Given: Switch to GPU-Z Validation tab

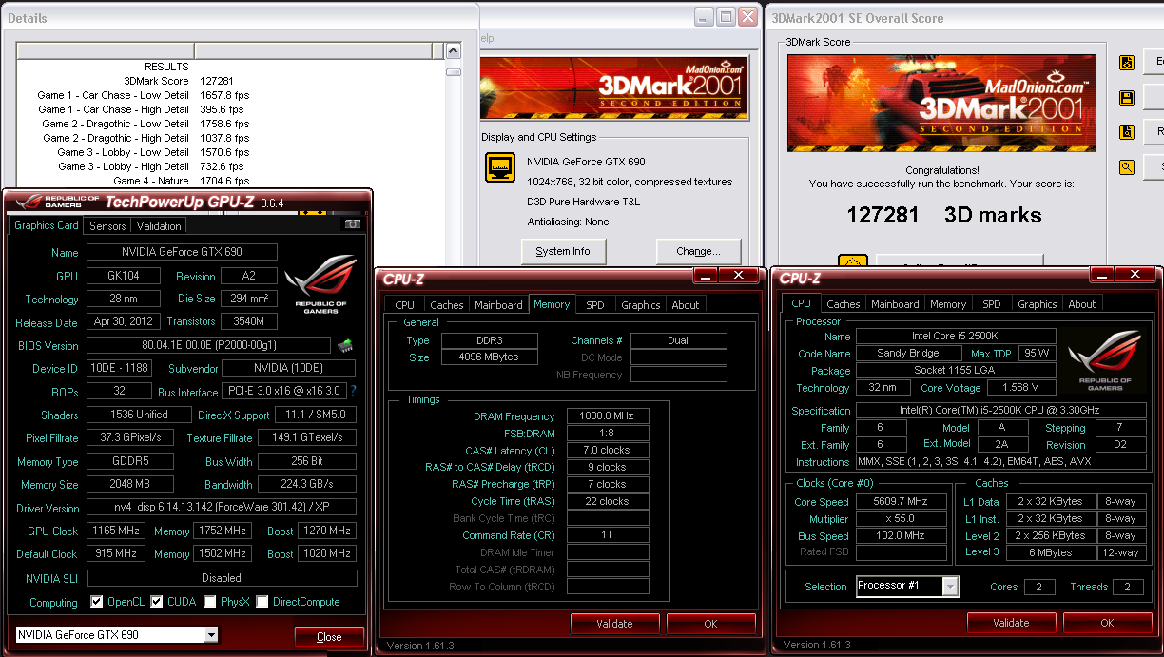Looking at the screenshot, I should pyautogui.click(x=159, y=226).
